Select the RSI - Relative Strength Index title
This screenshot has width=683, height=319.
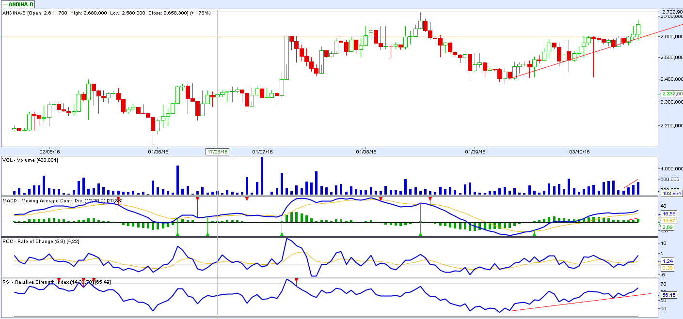click(57, 282)
